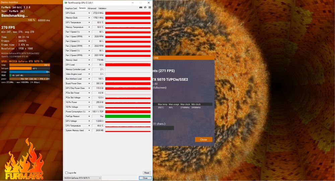The width and height of the screenshot is (335, 181).
Task: Expand the Memory Used sensor dropdown
Action: (x=89, y=60)
